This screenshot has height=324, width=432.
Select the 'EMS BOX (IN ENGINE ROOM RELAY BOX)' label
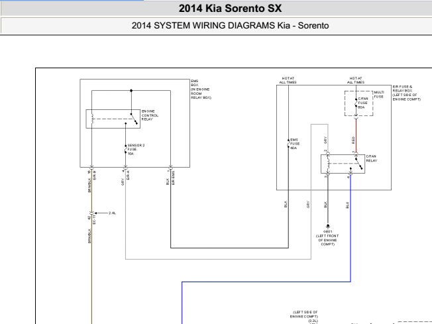tap(201, 89)
